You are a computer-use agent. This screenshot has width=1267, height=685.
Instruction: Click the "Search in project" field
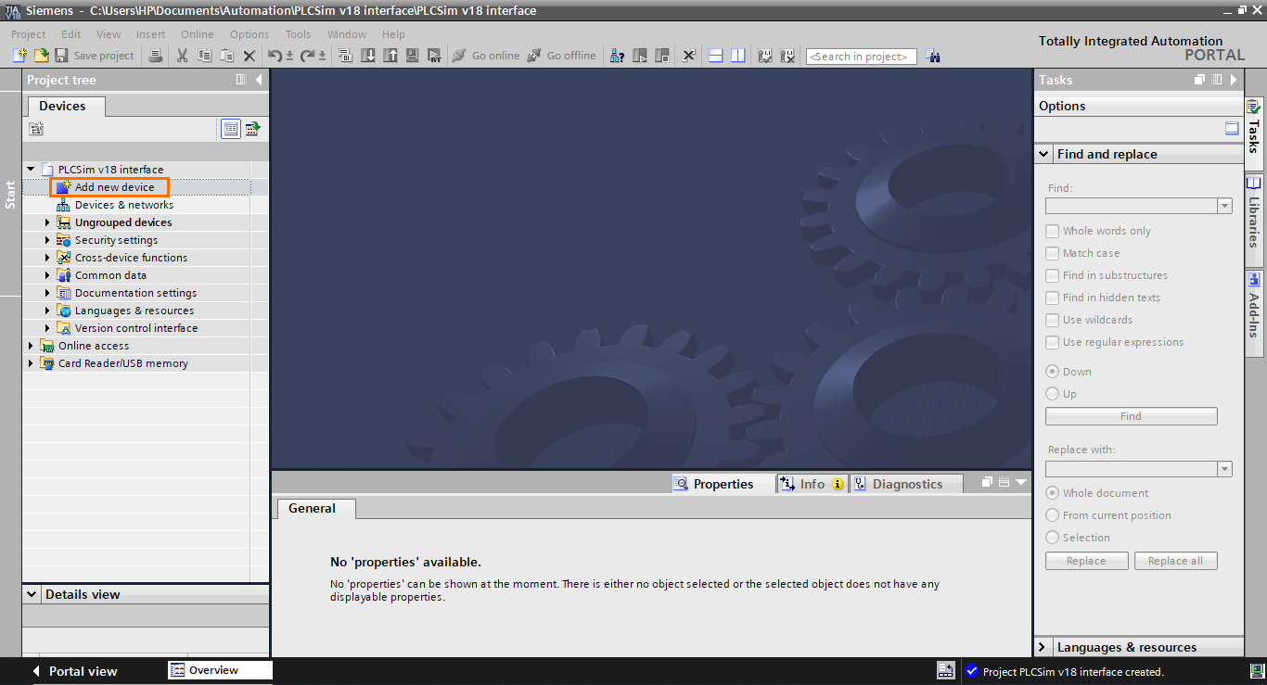(x=860, y=56)
